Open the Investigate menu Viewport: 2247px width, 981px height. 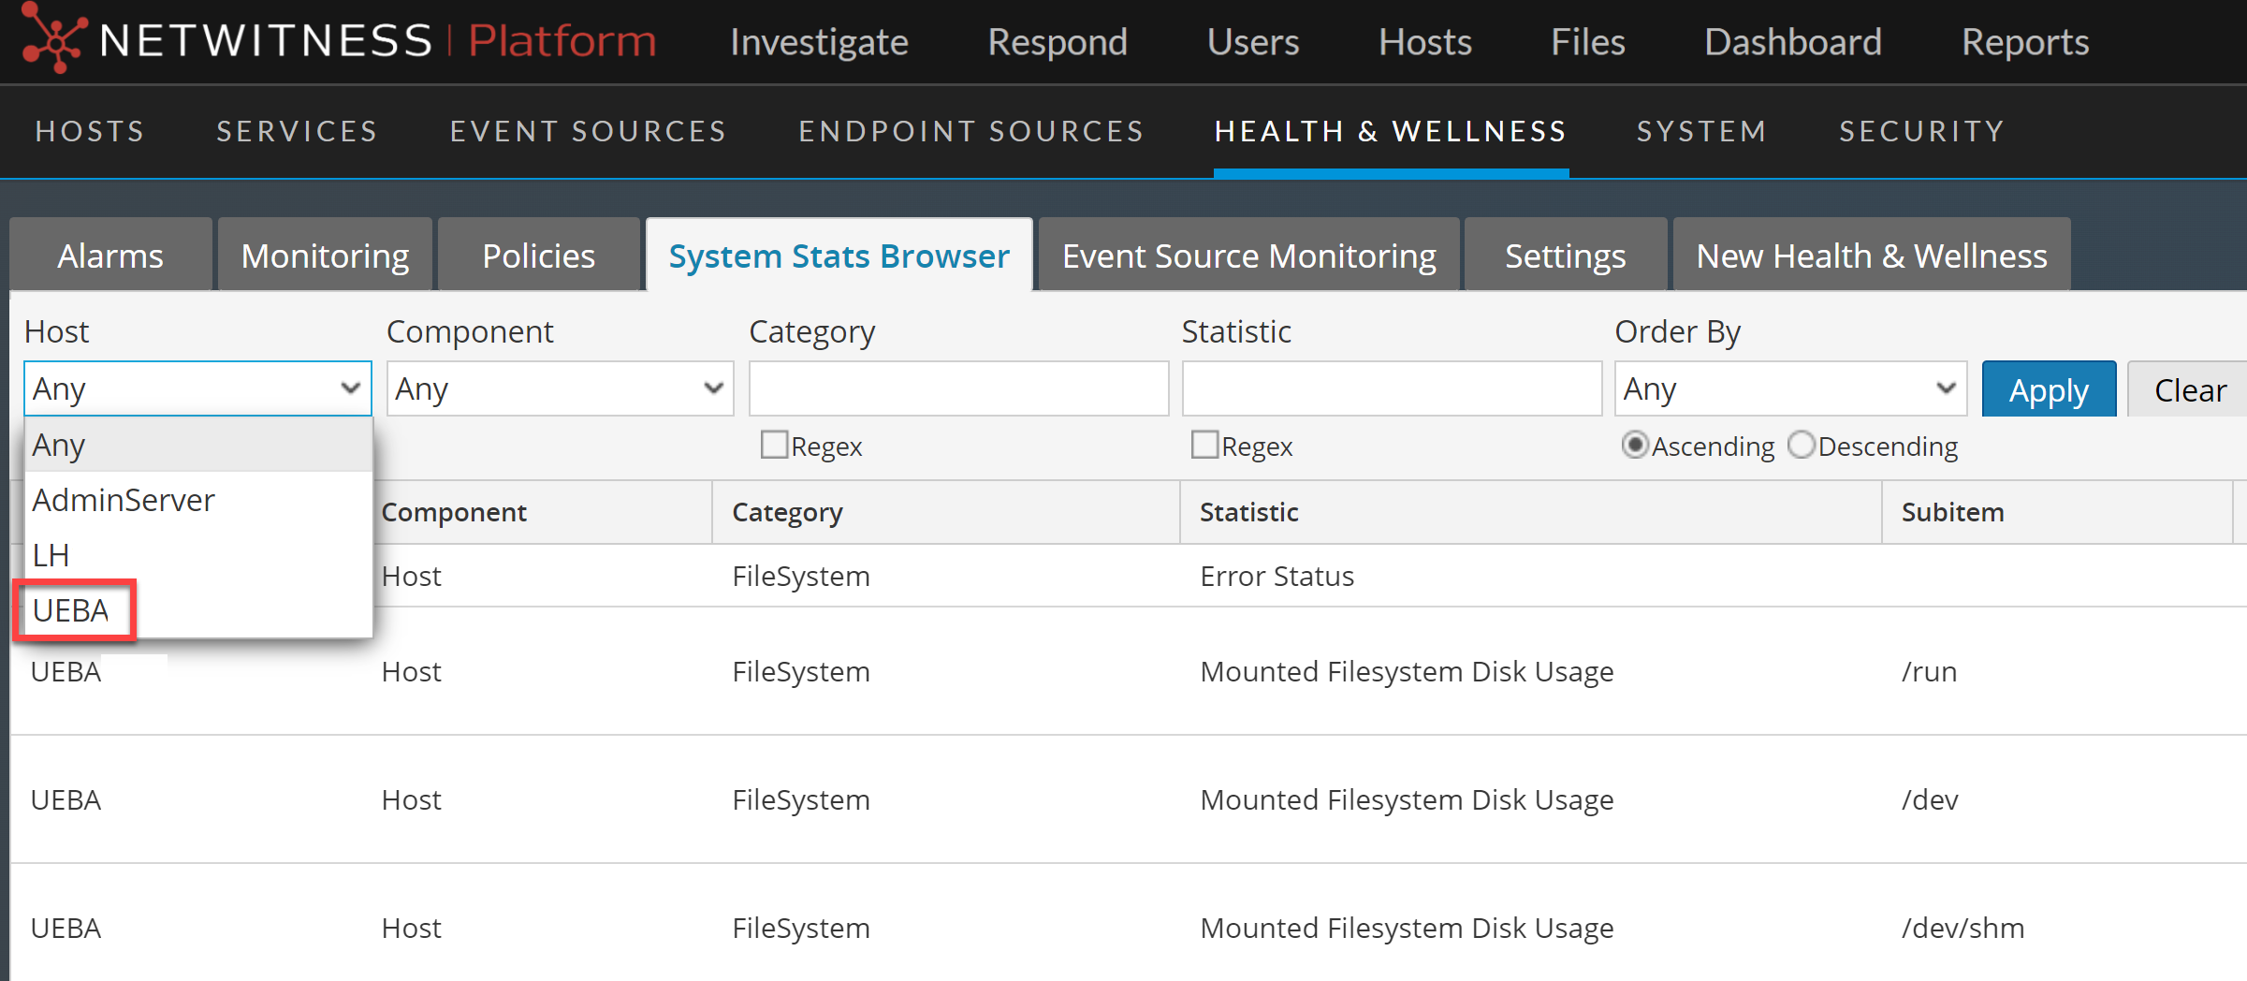point(819,42)
